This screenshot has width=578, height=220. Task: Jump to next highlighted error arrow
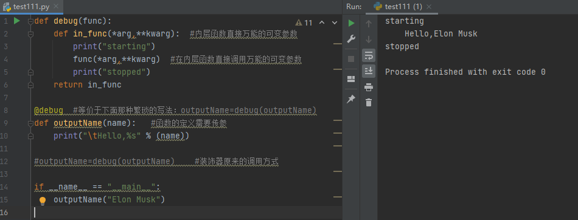click(x=335, y=23)
